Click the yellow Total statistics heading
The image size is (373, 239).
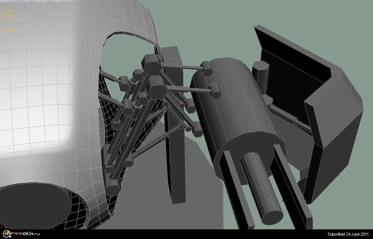[8, 10]
